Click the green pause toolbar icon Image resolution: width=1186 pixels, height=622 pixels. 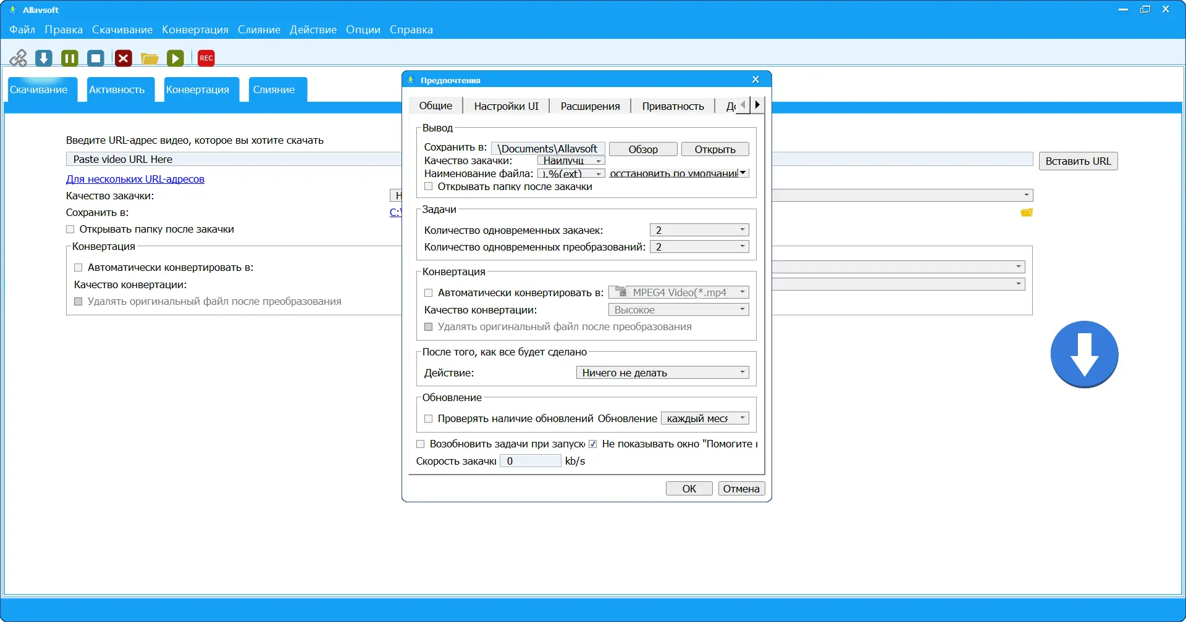tap(70, 58)
